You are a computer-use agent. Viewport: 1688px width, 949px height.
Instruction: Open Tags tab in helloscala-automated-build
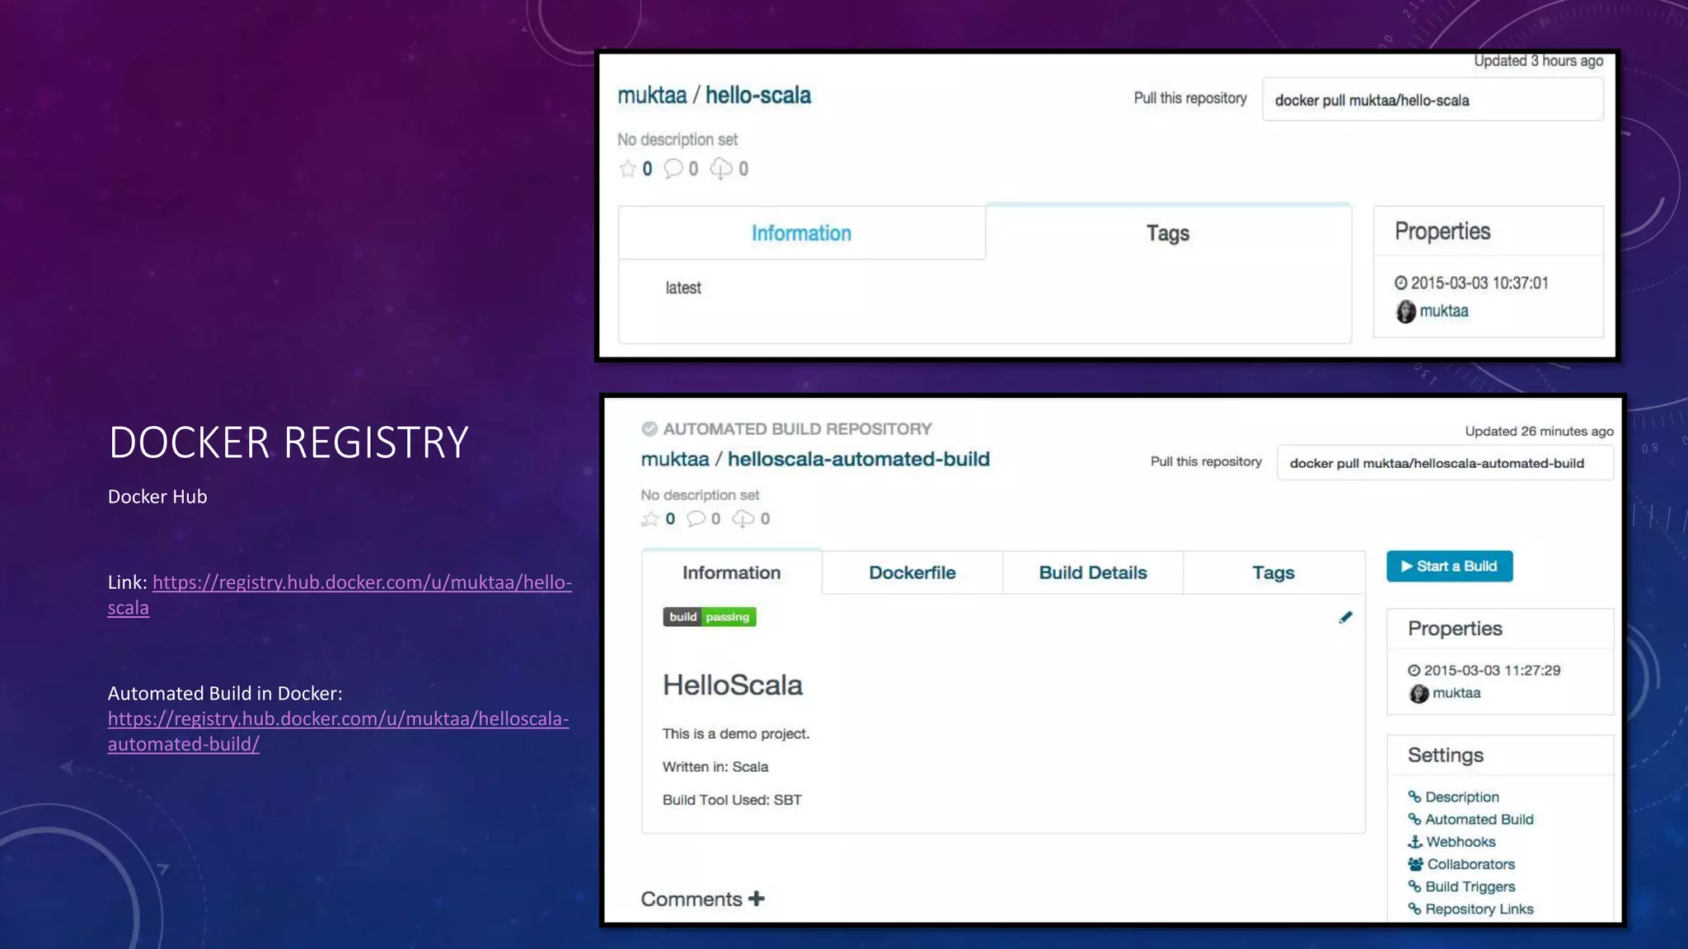pos(1273,573)
